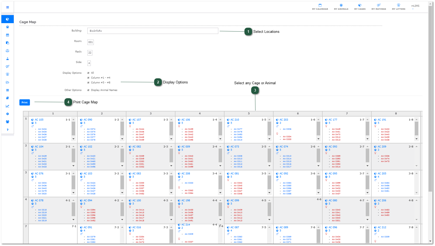Screen dimensions: 435x246
Task: Open My Litters in the top menu
Action: click(x=399, y=7)
